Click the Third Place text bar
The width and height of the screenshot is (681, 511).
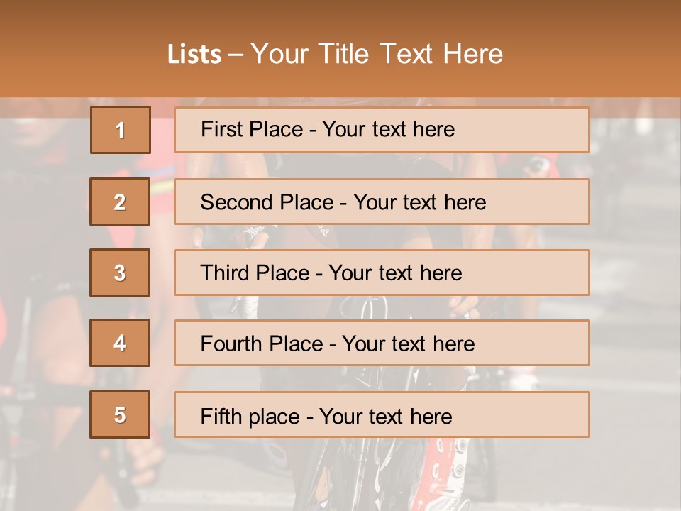382,273
